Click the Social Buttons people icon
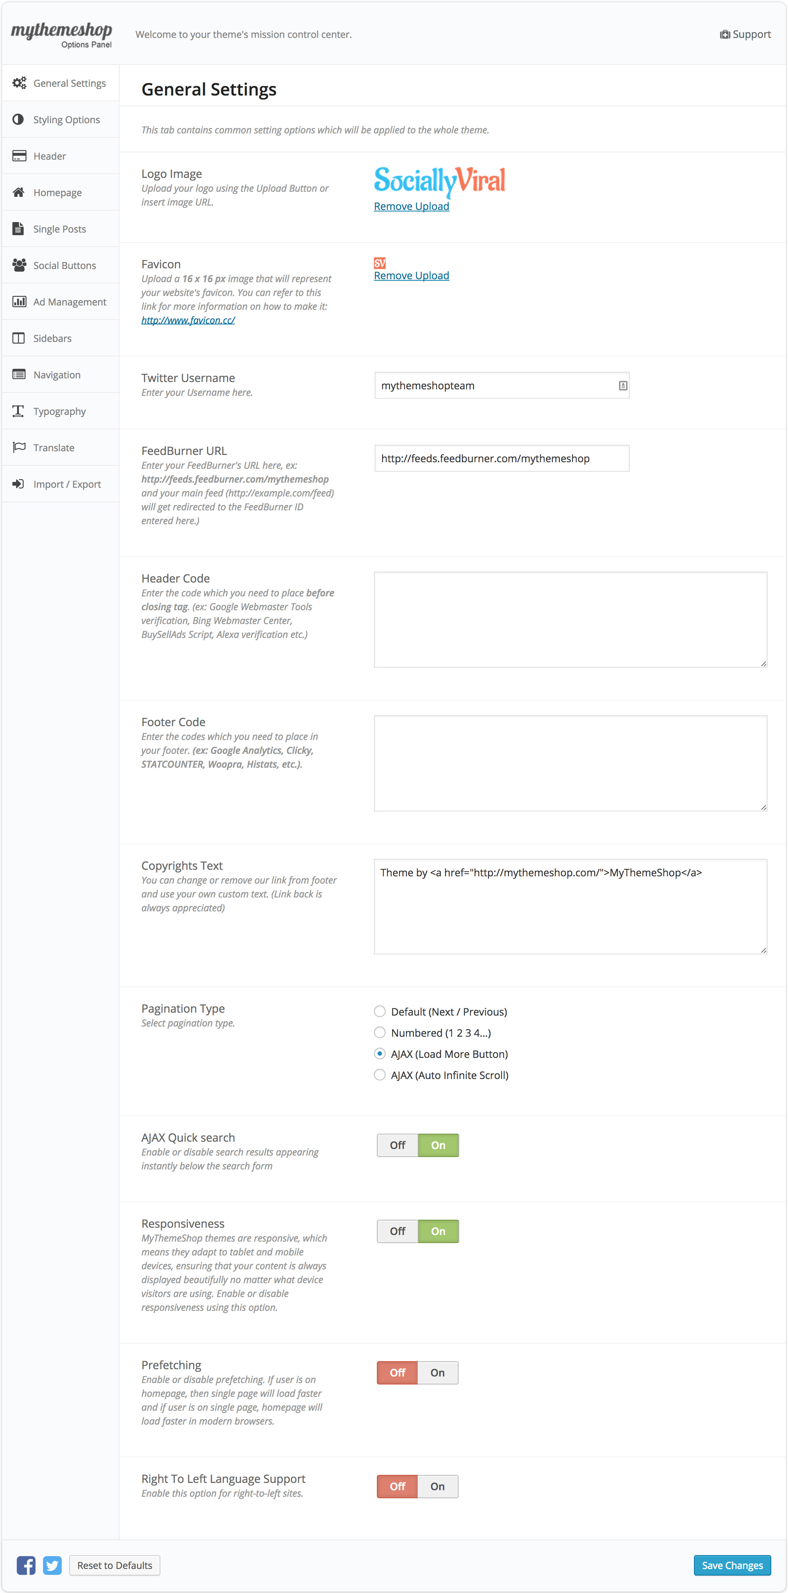Viewport: 788px width, 1593px height. (19, 265)
